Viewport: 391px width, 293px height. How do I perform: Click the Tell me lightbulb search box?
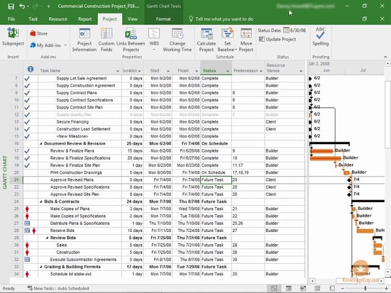pyautogui.click(x=221, y=19)
